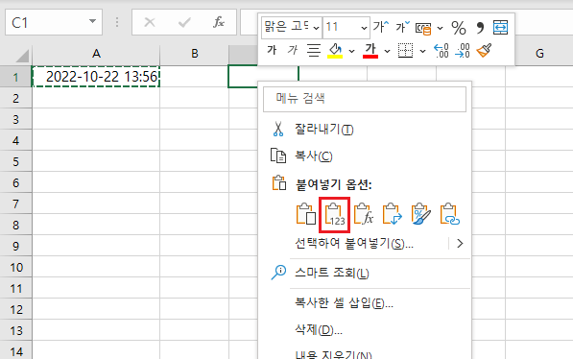Image resolution: width=573 pixels, height=359 pixels.
Task: Click the cancel X in formula bar
Action: (150, 22)
